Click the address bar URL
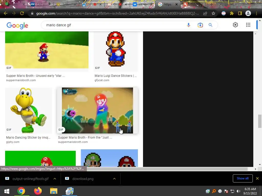Viewport: 262px width, 196px height. coord(117,13)
